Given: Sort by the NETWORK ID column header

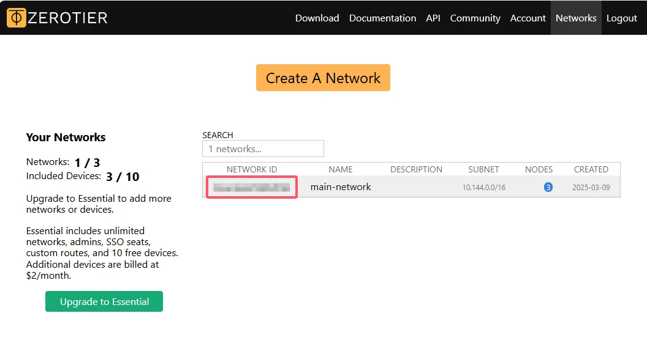Looking at the screenshot, I should click(252, 169).
